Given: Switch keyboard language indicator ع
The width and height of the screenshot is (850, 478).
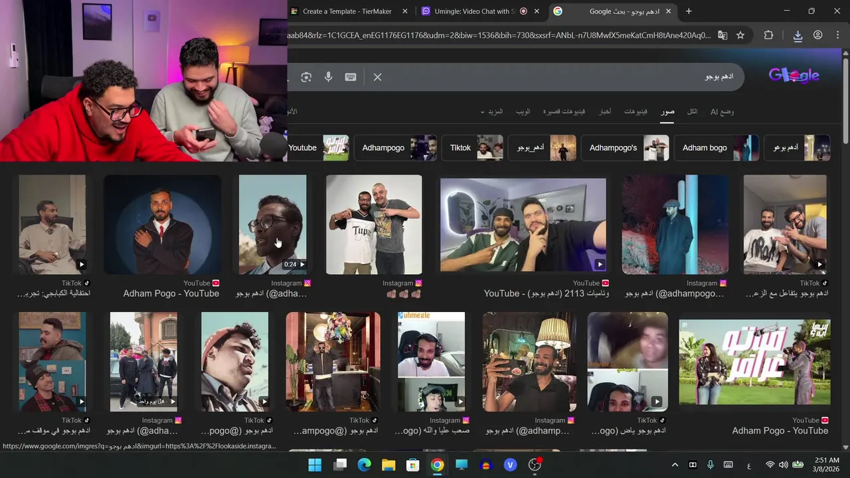Looking at the screenshot, I should [x=749, y=465].
